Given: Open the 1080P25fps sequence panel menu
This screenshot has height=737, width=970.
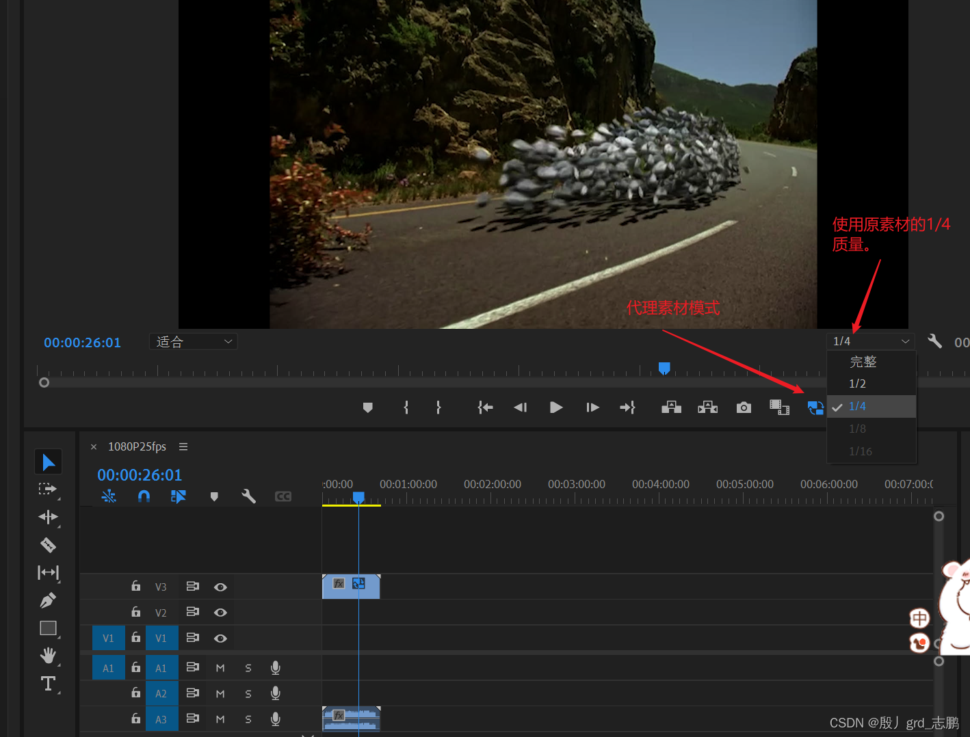Looking at the screenshot, I should pos(183,446).
